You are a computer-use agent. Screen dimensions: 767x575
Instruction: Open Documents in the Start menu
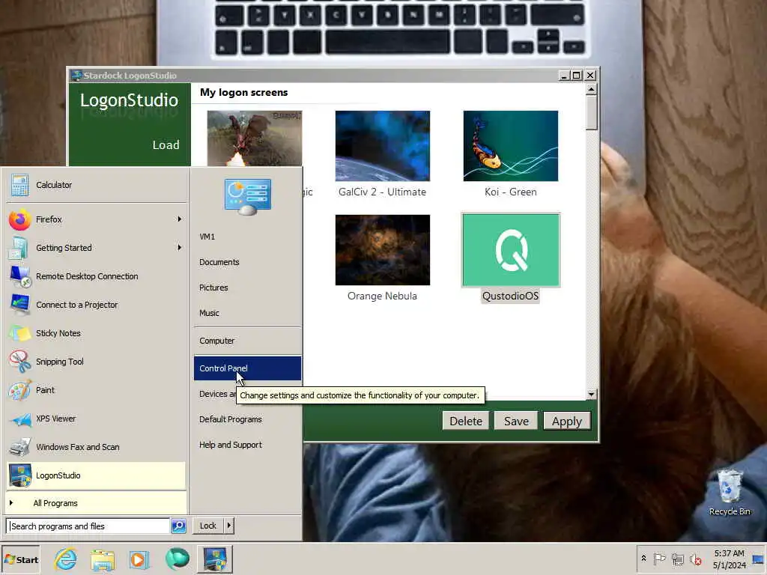point(247,262)
